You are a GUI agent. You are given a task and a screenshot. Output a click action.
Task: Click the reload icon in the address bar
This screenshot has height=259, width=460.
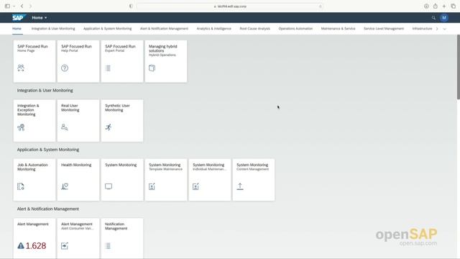pos(320,6)
